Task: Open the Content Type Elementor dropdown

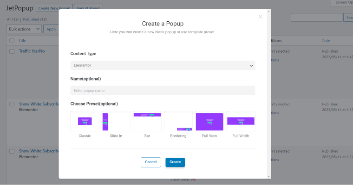Action: click(x=163, y=66)
